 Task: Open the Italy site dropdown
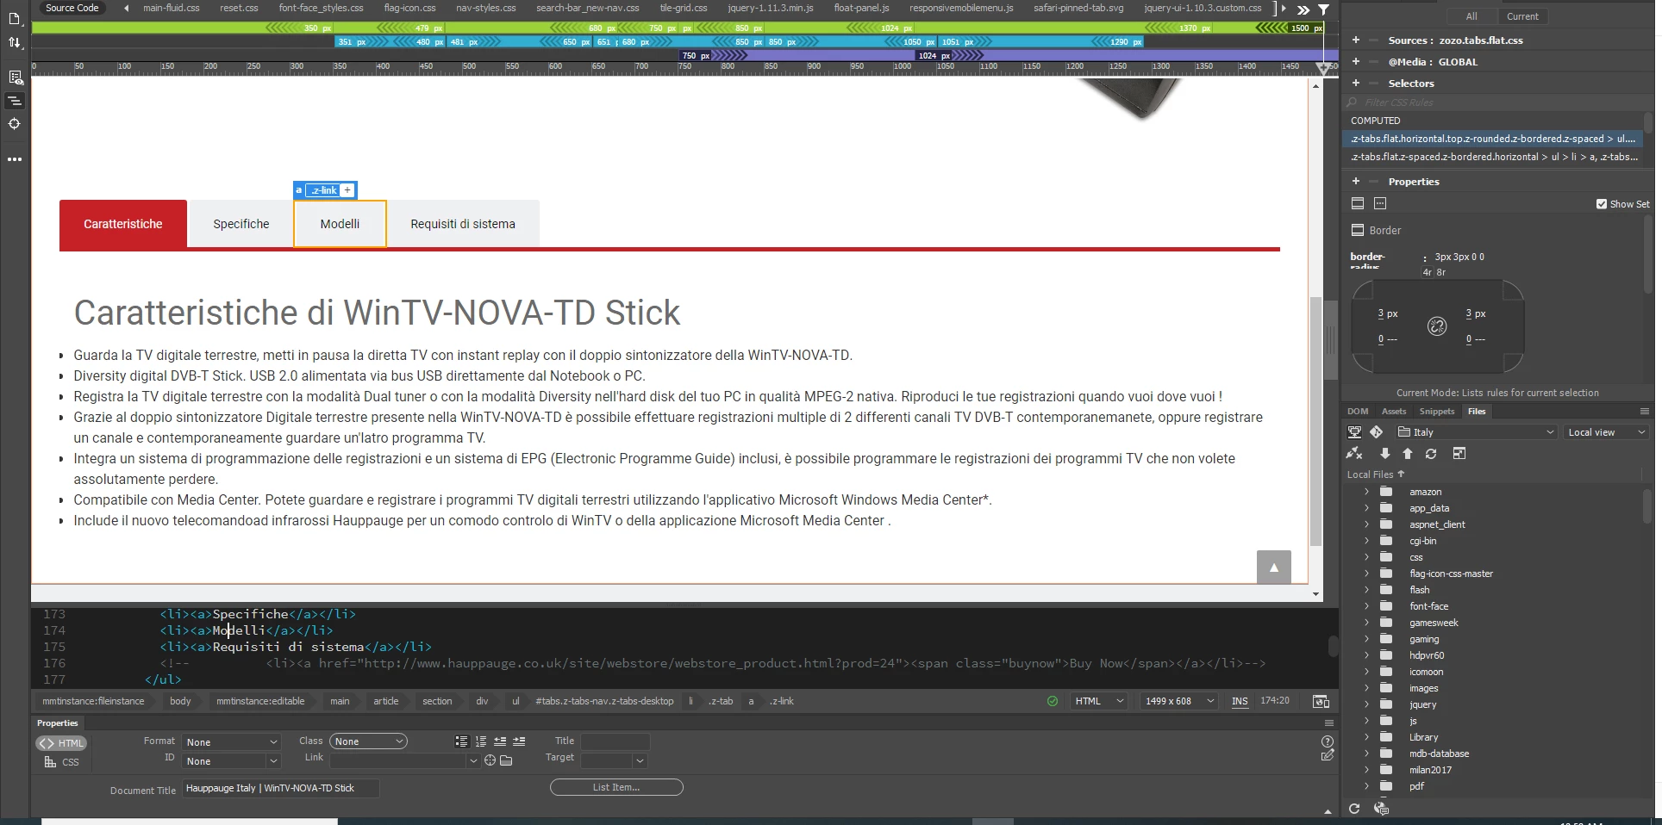click(1477, 432)
